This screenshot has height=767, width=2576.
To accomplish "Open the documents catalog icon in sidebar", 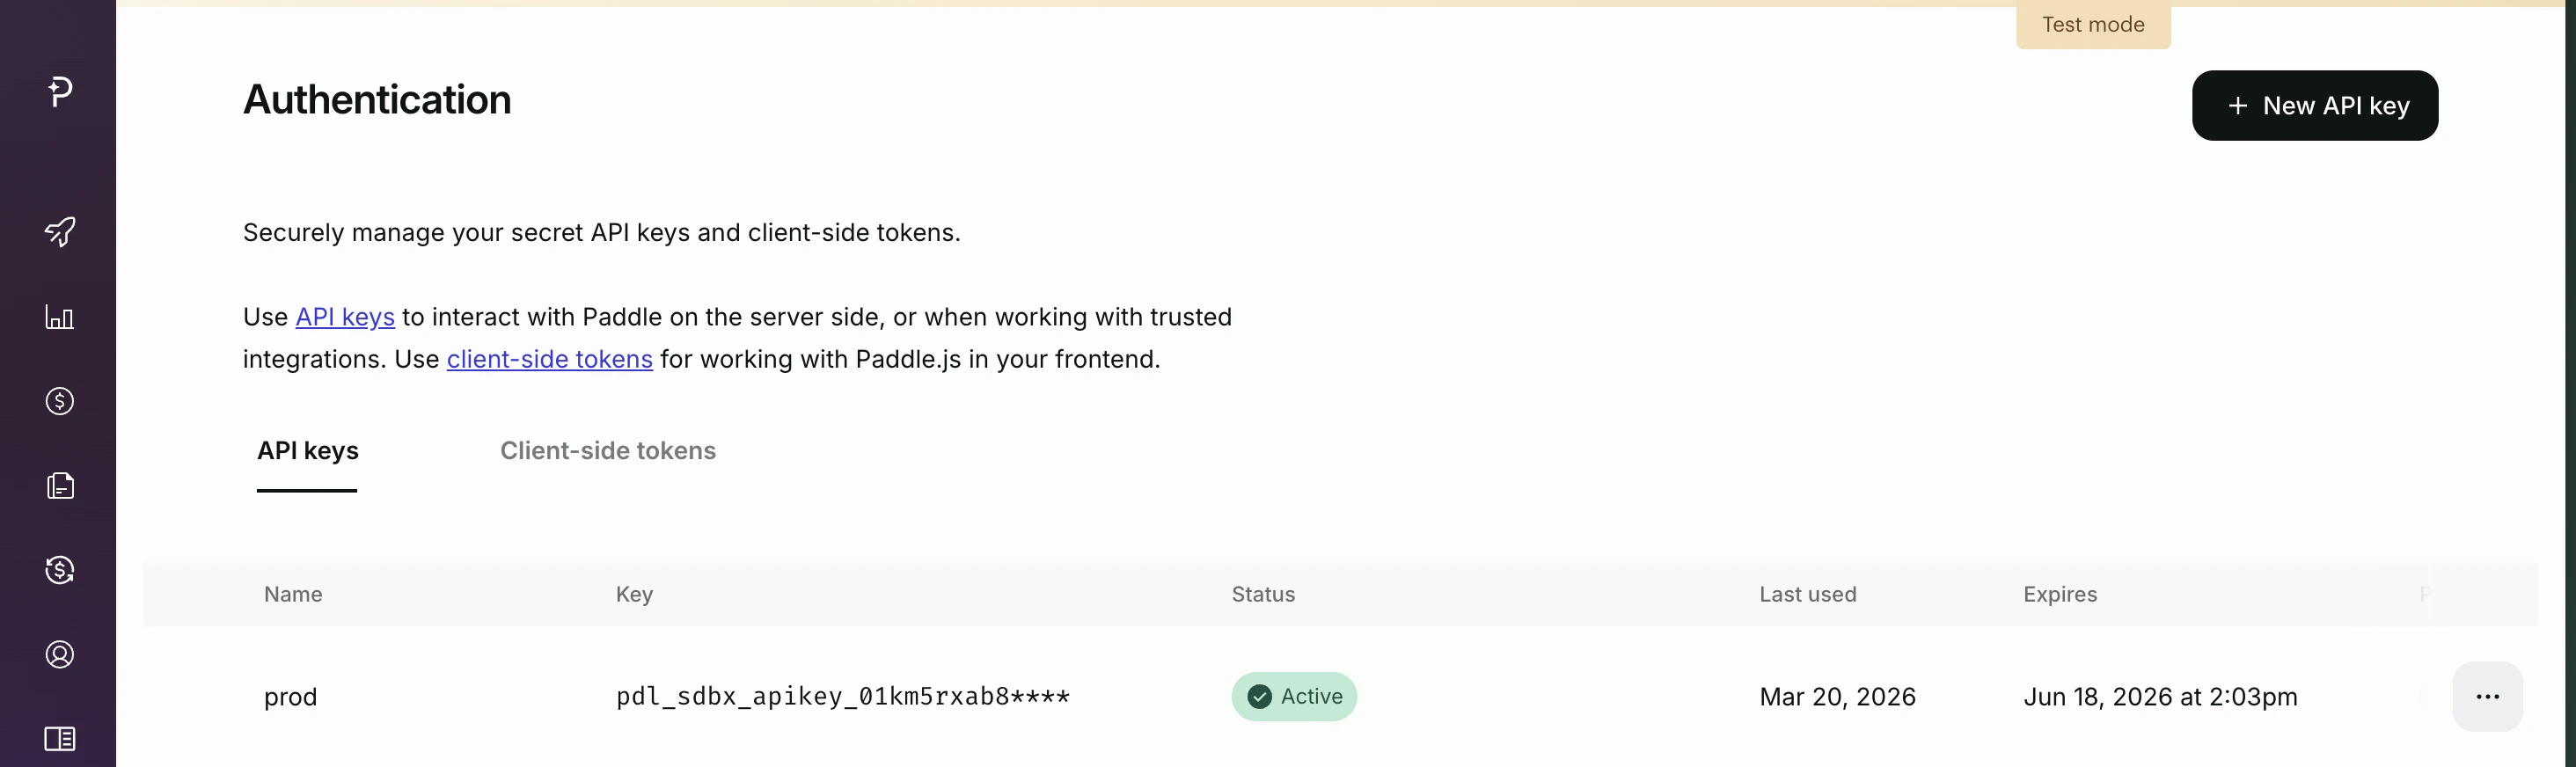I will [59, 486].
